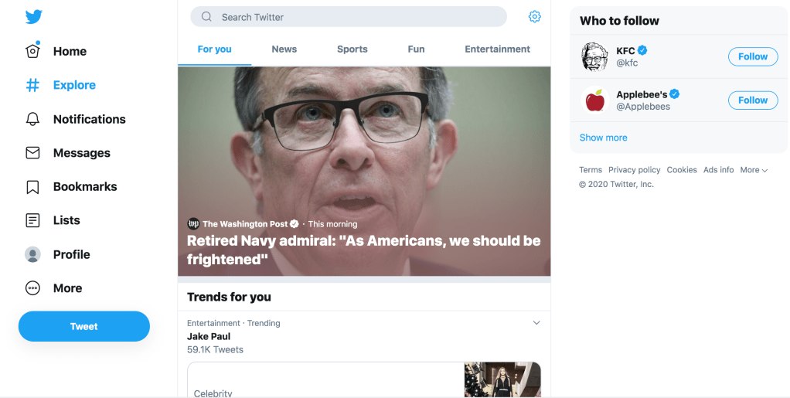Image resolution: width=790 pixels, height=398 pixels.
Task: Switch to the News tab
Action: click(284, 49)
